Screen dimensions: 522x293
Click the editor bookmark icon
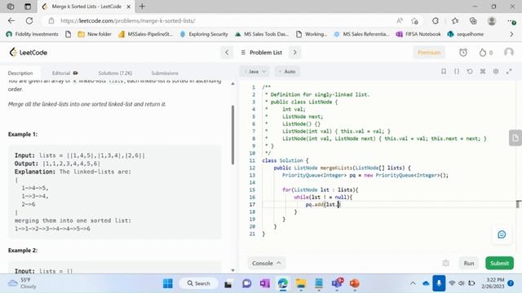tap(444, 72)
